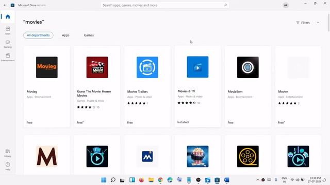Click the Installed label on Movies & TV
Viewport: 330px width, 185px height.
pyautogui.click(x=183, y=122)
